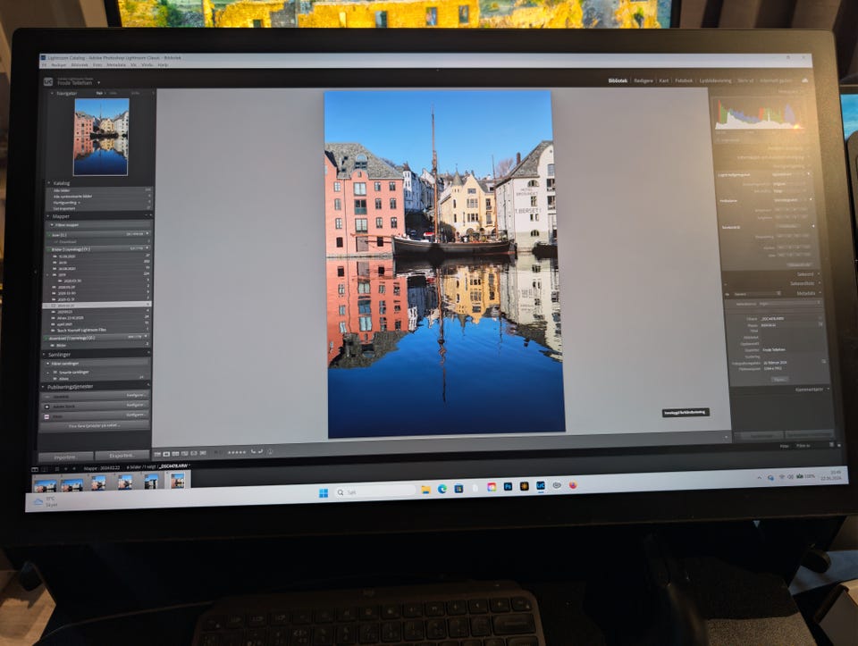858x646 pixels.
Task: Switch to the Kart module
Action: pos(664,80)
